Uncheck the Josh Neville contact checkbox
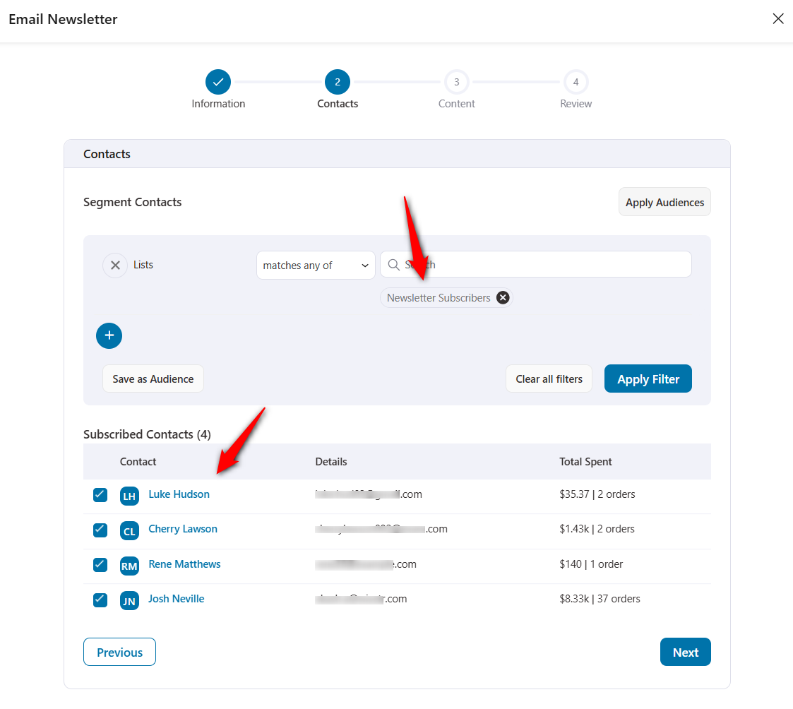The height and width of the screenshot is (709, 793). pyautogui.click(x=100, y=600)
